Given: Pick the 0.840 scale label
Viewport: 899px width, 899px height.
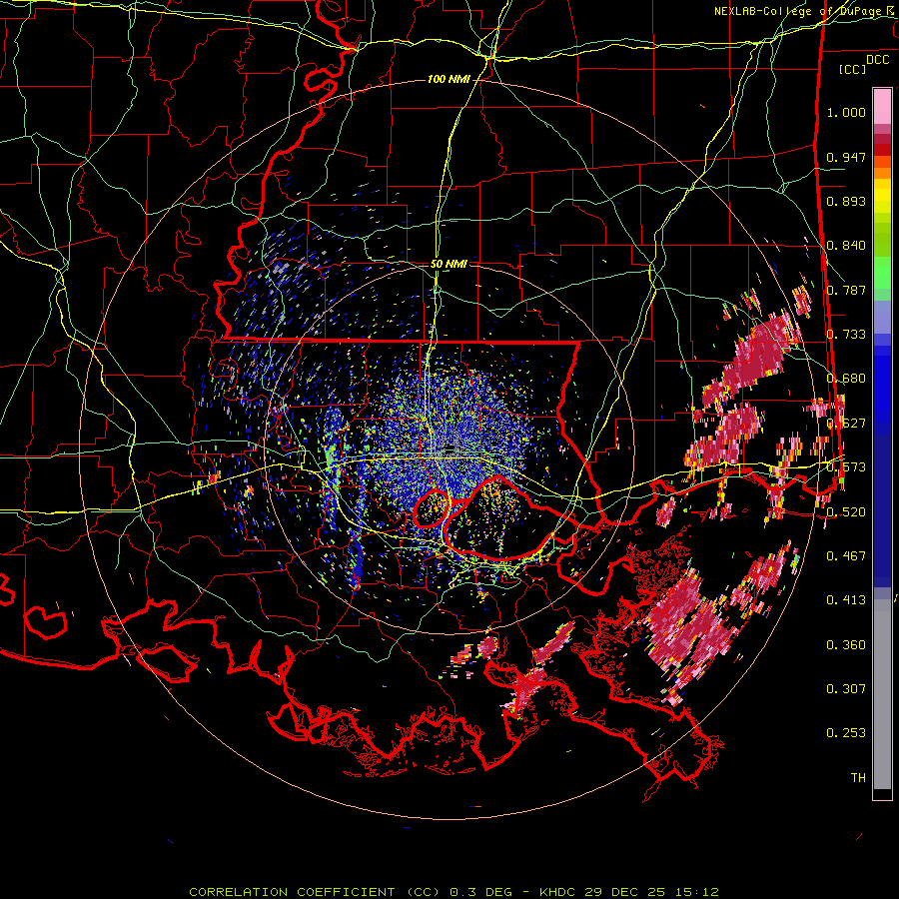Looking at the screenshot, I should tap(846, 246).
